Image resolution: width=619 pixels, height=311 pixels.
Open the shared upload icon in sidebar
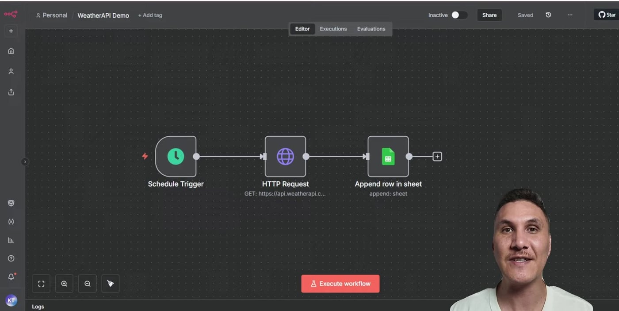coord(11,92)
